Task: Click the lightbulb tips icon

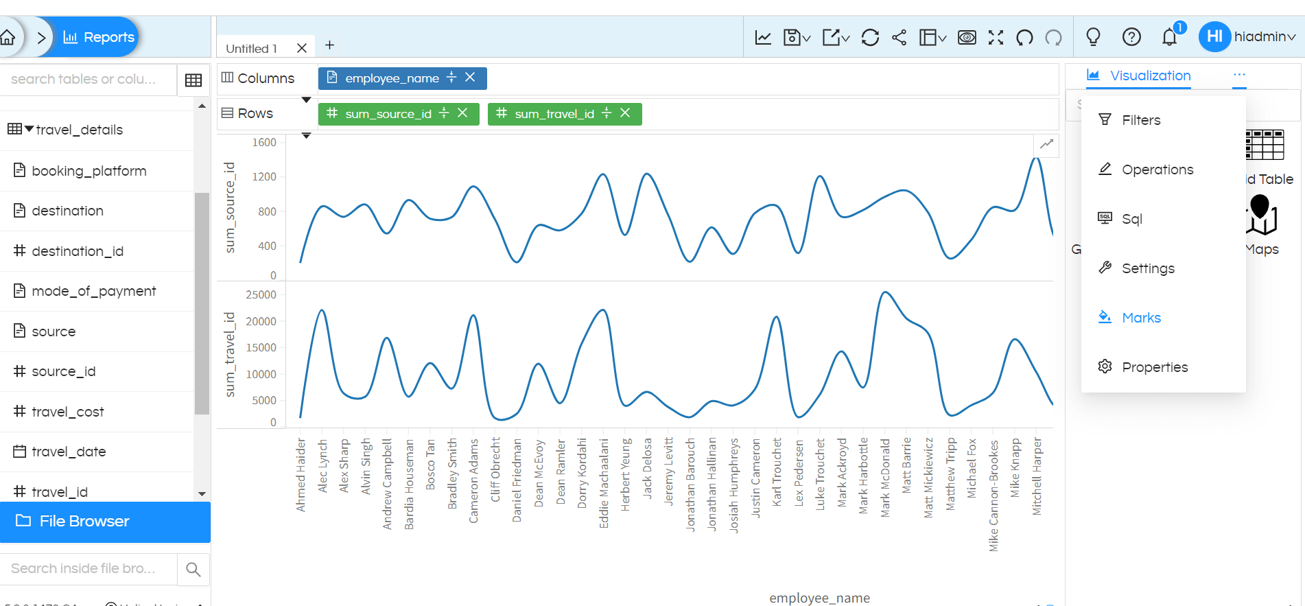Action: coord(1093,37)
